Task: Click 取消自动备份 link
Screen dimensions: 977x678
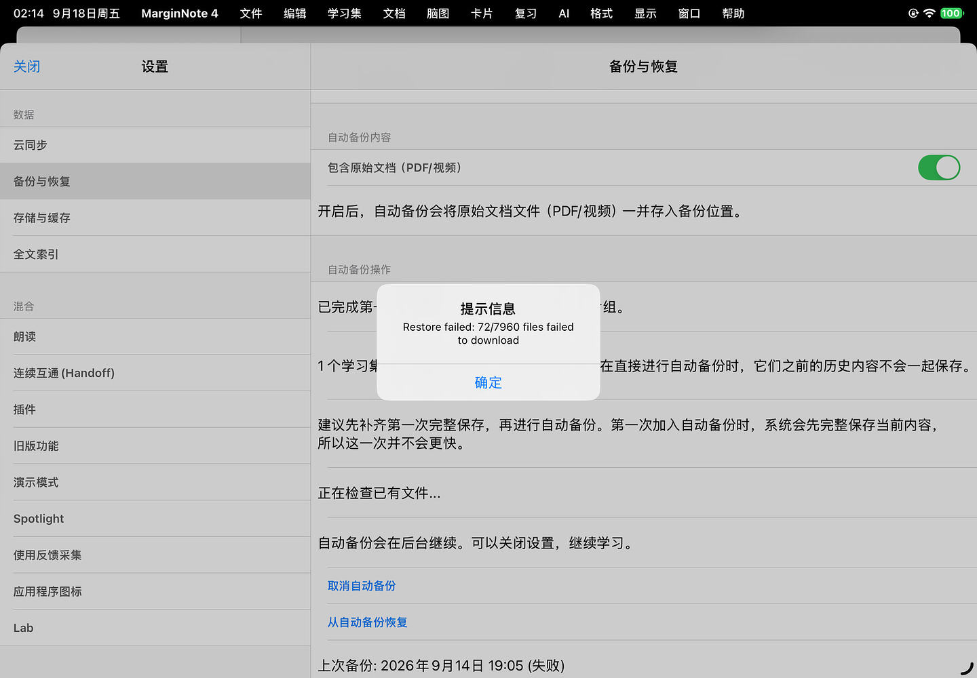Action: click(x=362, y=586)
